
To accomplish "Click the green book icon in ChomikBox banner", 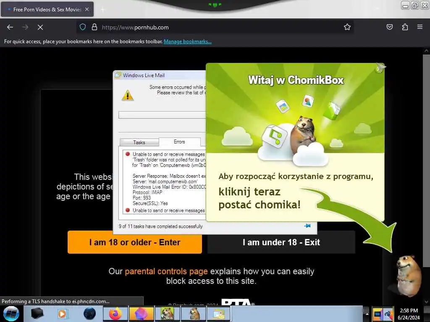I will (x=331, y=110).
